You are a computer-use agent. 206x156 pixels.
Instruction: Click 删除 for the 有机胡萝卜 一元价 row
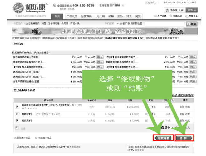pos(182,114)
